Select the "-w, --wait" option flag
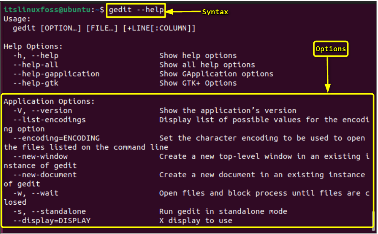This screenshot has width=378, height=234. [x=36, y=194]
